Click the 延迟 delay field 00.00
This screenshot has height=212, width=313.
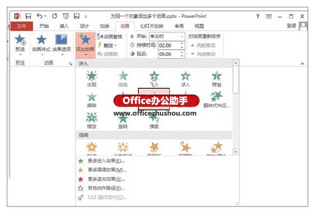(169, 54)
